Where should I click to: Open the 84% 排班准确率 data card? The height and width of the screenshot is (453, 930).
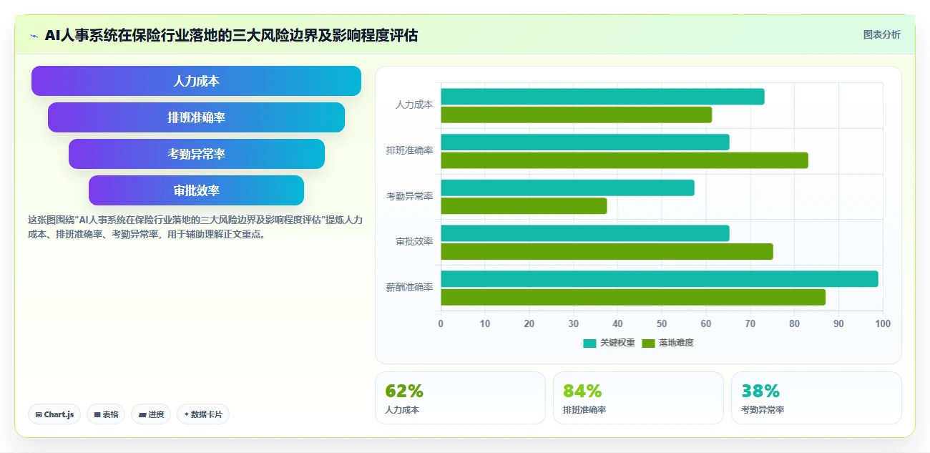pos(638,398)
